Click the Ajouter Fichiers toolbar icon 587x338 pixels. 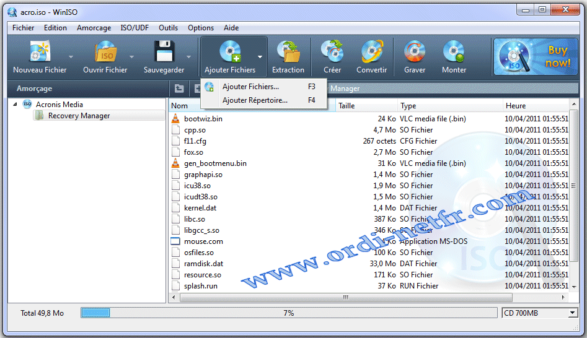click(x=230, y=51)
